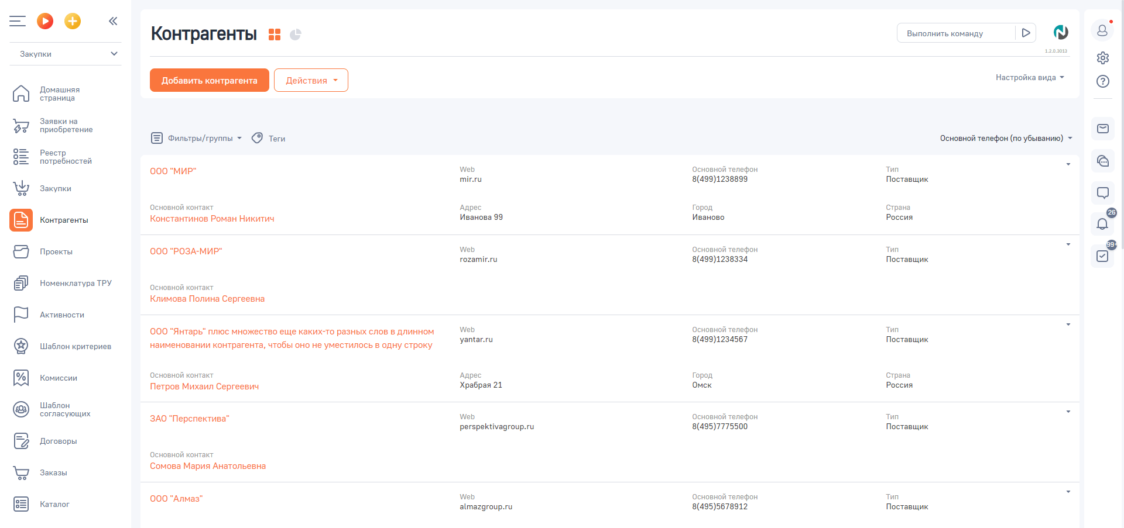The width and height of the screenshot is (1124, 528).
Task: Select Контрагенты sidebar item
Action: [66, 220]
